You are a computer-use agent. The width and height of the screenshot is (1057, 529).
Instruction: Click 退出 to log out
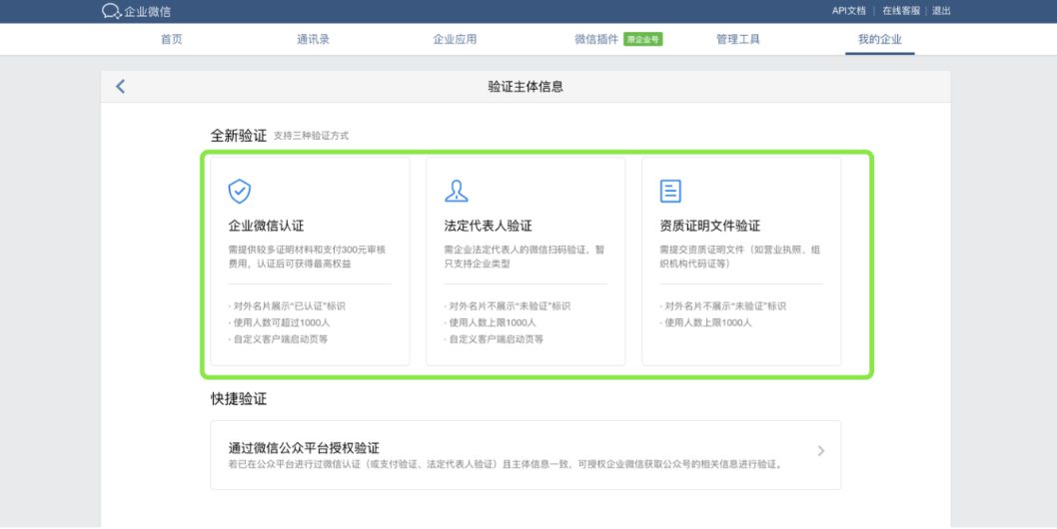[941, 11]
